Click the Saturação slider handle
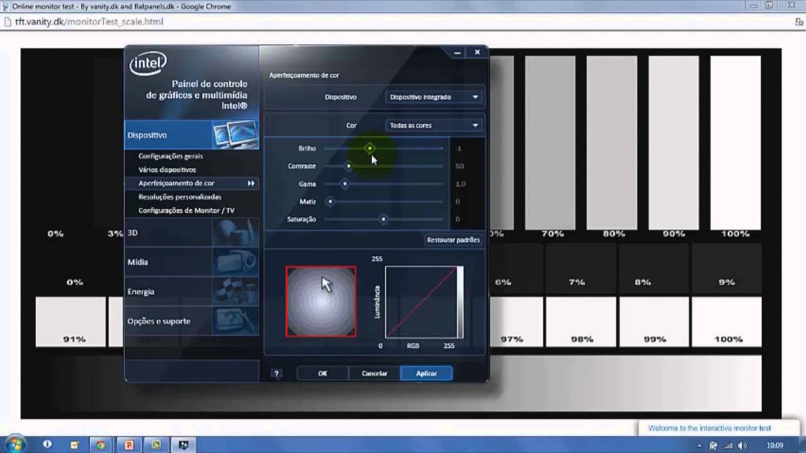Screen dimensions: 806x453 tap(383, 219)
